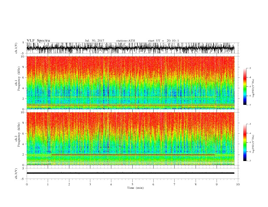Click the time axis tick label "5"
Viewport: 268px width, 207px height.
pos(132,184)
